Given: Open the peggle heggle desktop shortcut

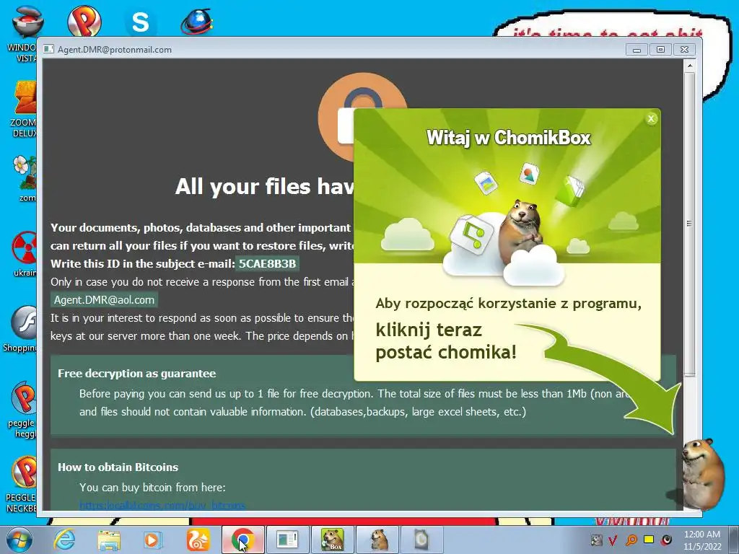Looking at the screenshot, I should [x=24, y=410].
